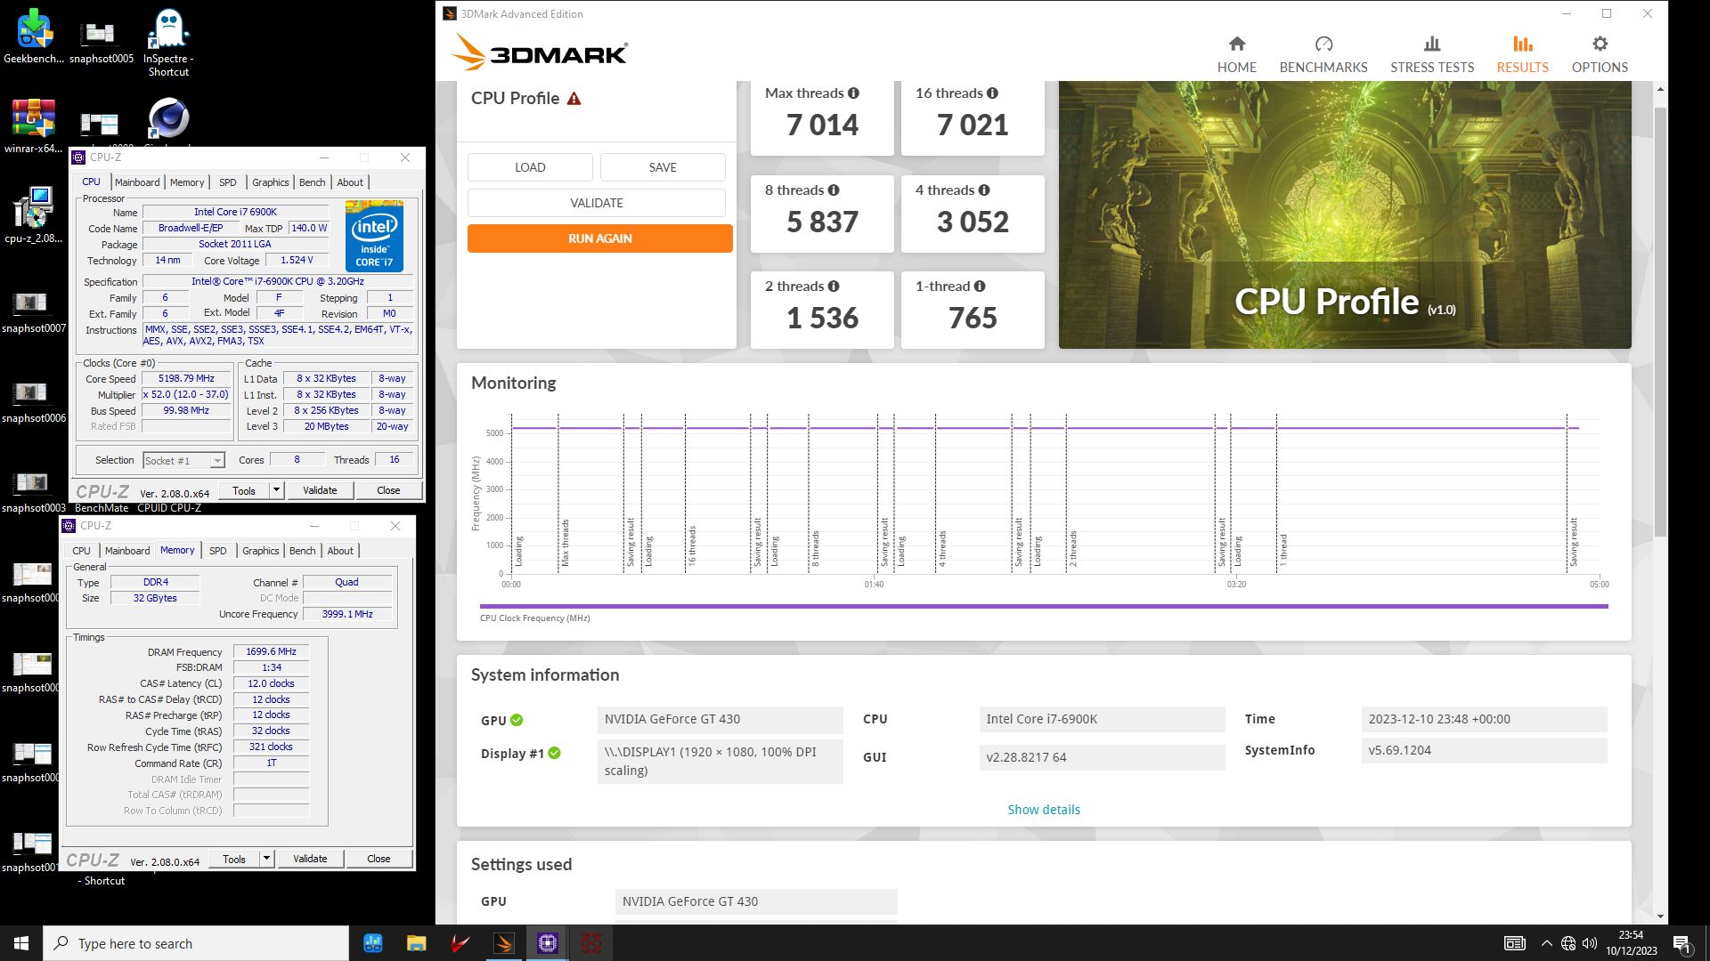Screen dimensions: 1710x961
Task: Open Geekbench desktop shortcut
Action: pos(34,36)
